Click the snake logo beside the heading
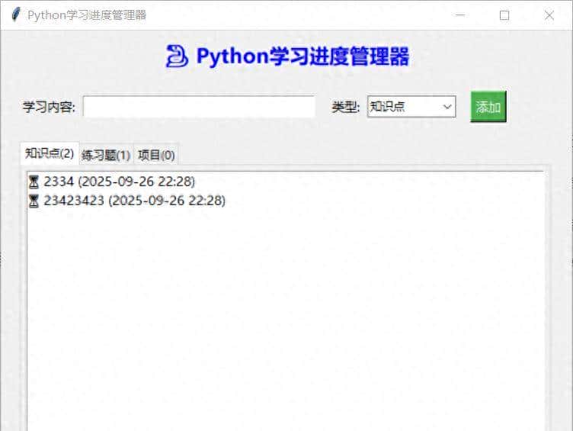 tap(177, 56)
